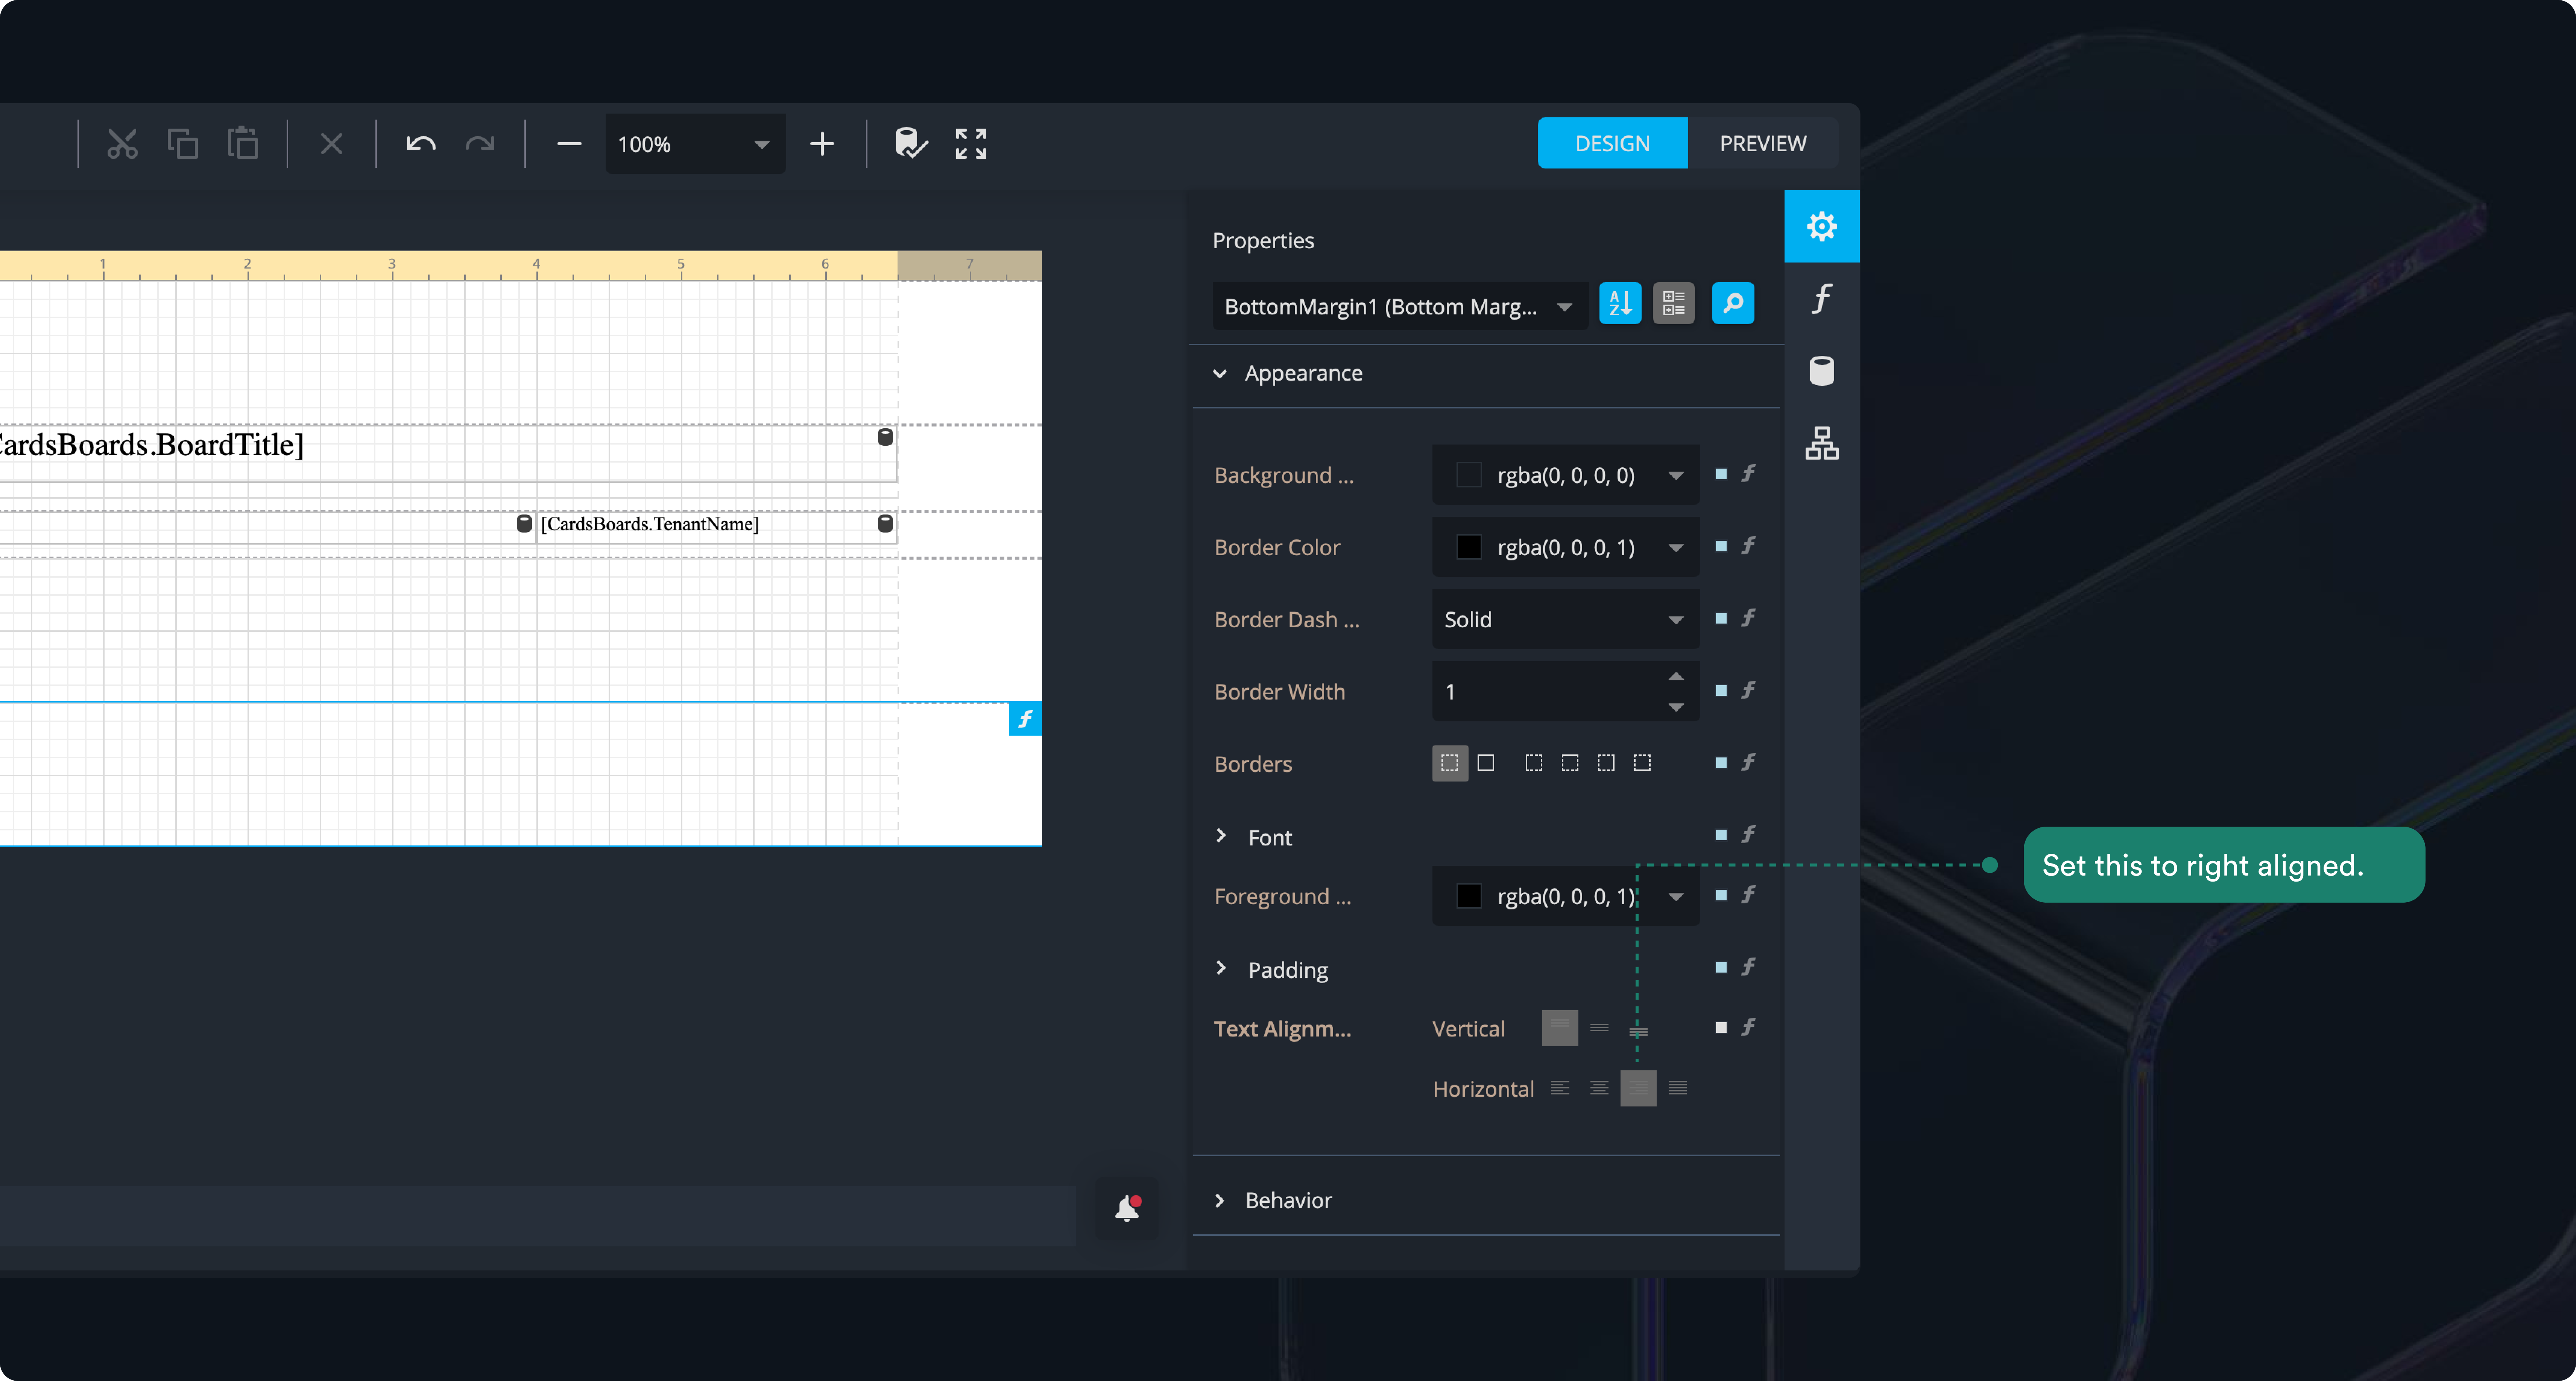Open Background color expression f icon
This screenshot has width=2576, height=1381.
coord(1748,474)
